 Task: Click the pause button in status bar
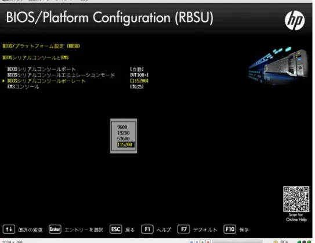[x=197, y=242]
